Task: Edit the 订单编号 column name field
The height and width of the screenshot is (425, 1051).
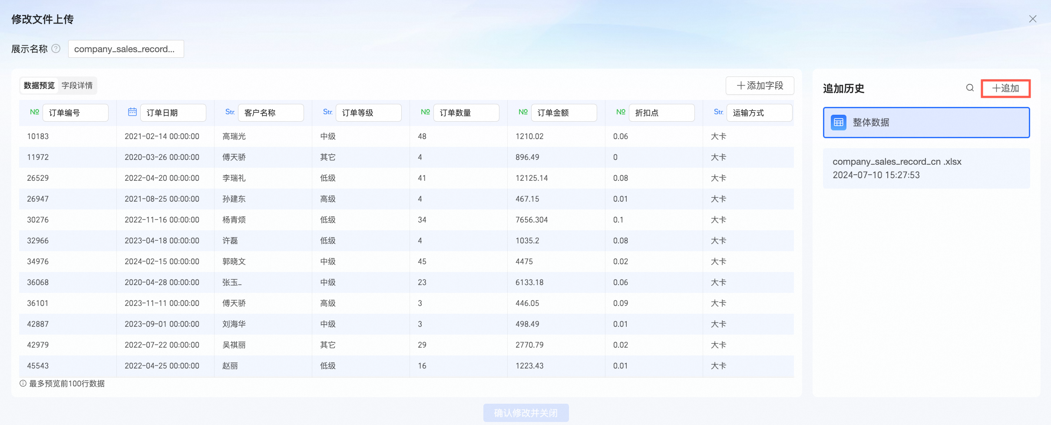Action: point(76,113)
